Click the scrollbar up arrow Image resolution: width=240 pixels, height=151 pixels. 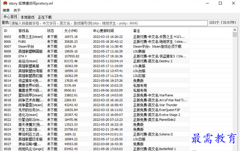[x=235, y=30]
